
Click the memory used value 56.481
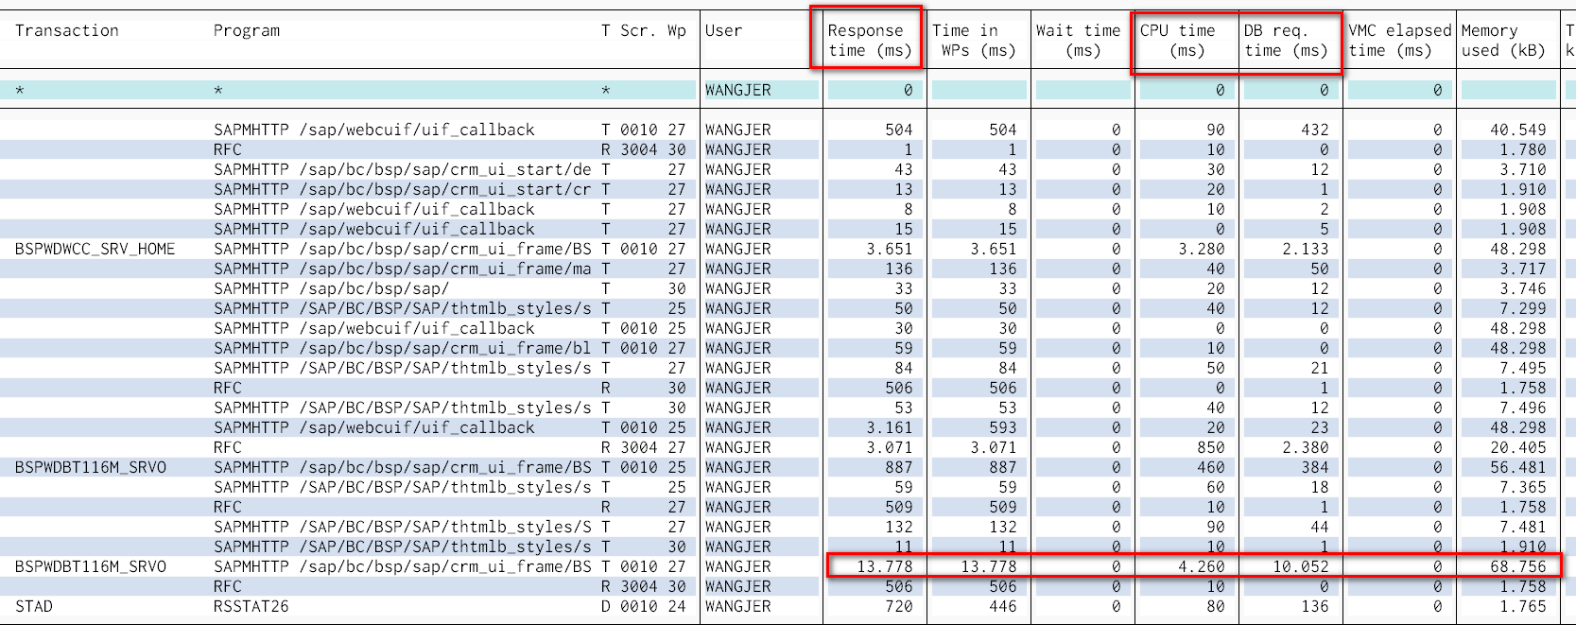[1518, 467]
